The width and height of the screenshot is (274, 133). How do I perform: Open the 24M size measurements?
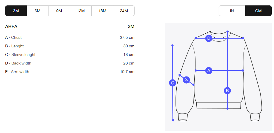click(x=124, y=11)
